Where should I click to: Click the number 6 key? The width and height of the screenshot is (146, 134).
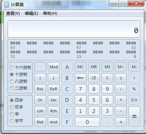[107, 100]
